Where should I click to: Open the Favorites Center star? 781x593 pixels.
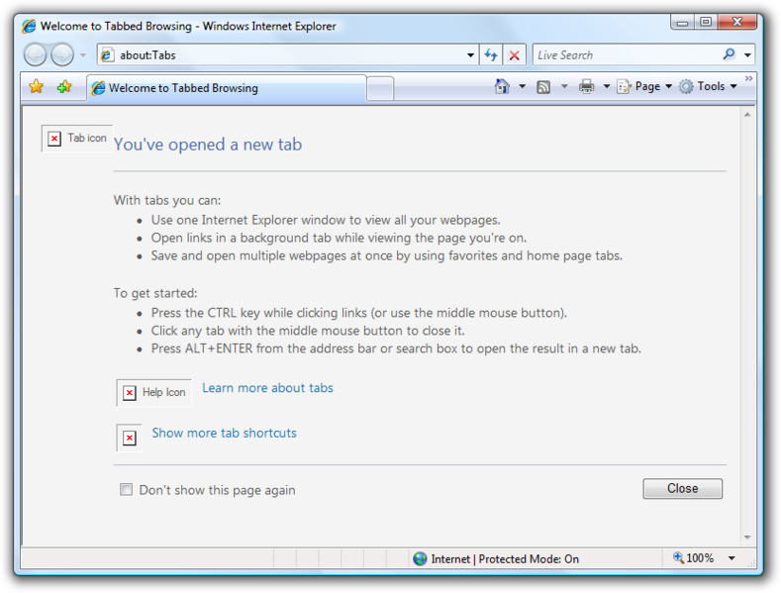pyautogui.click(x=37, y=87)
